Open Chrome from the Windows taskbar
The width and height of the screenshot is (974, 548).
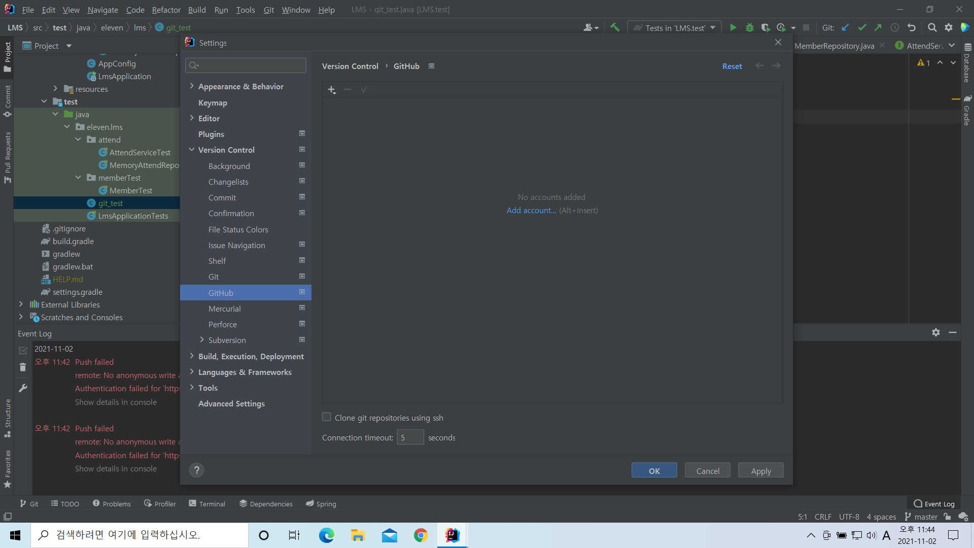pyautogui.click(x=421, y=535)
